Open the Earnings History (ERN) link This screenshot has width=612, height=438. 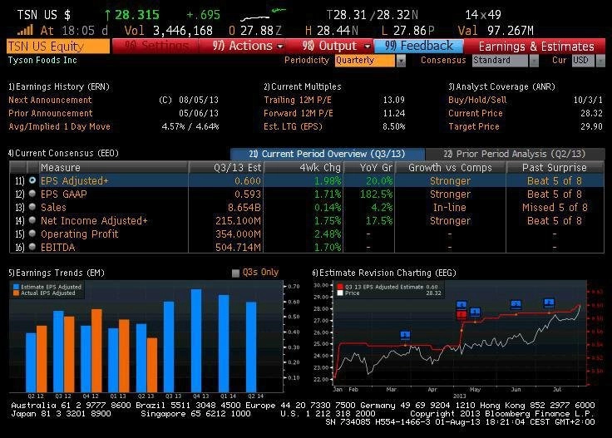[59, 86]
